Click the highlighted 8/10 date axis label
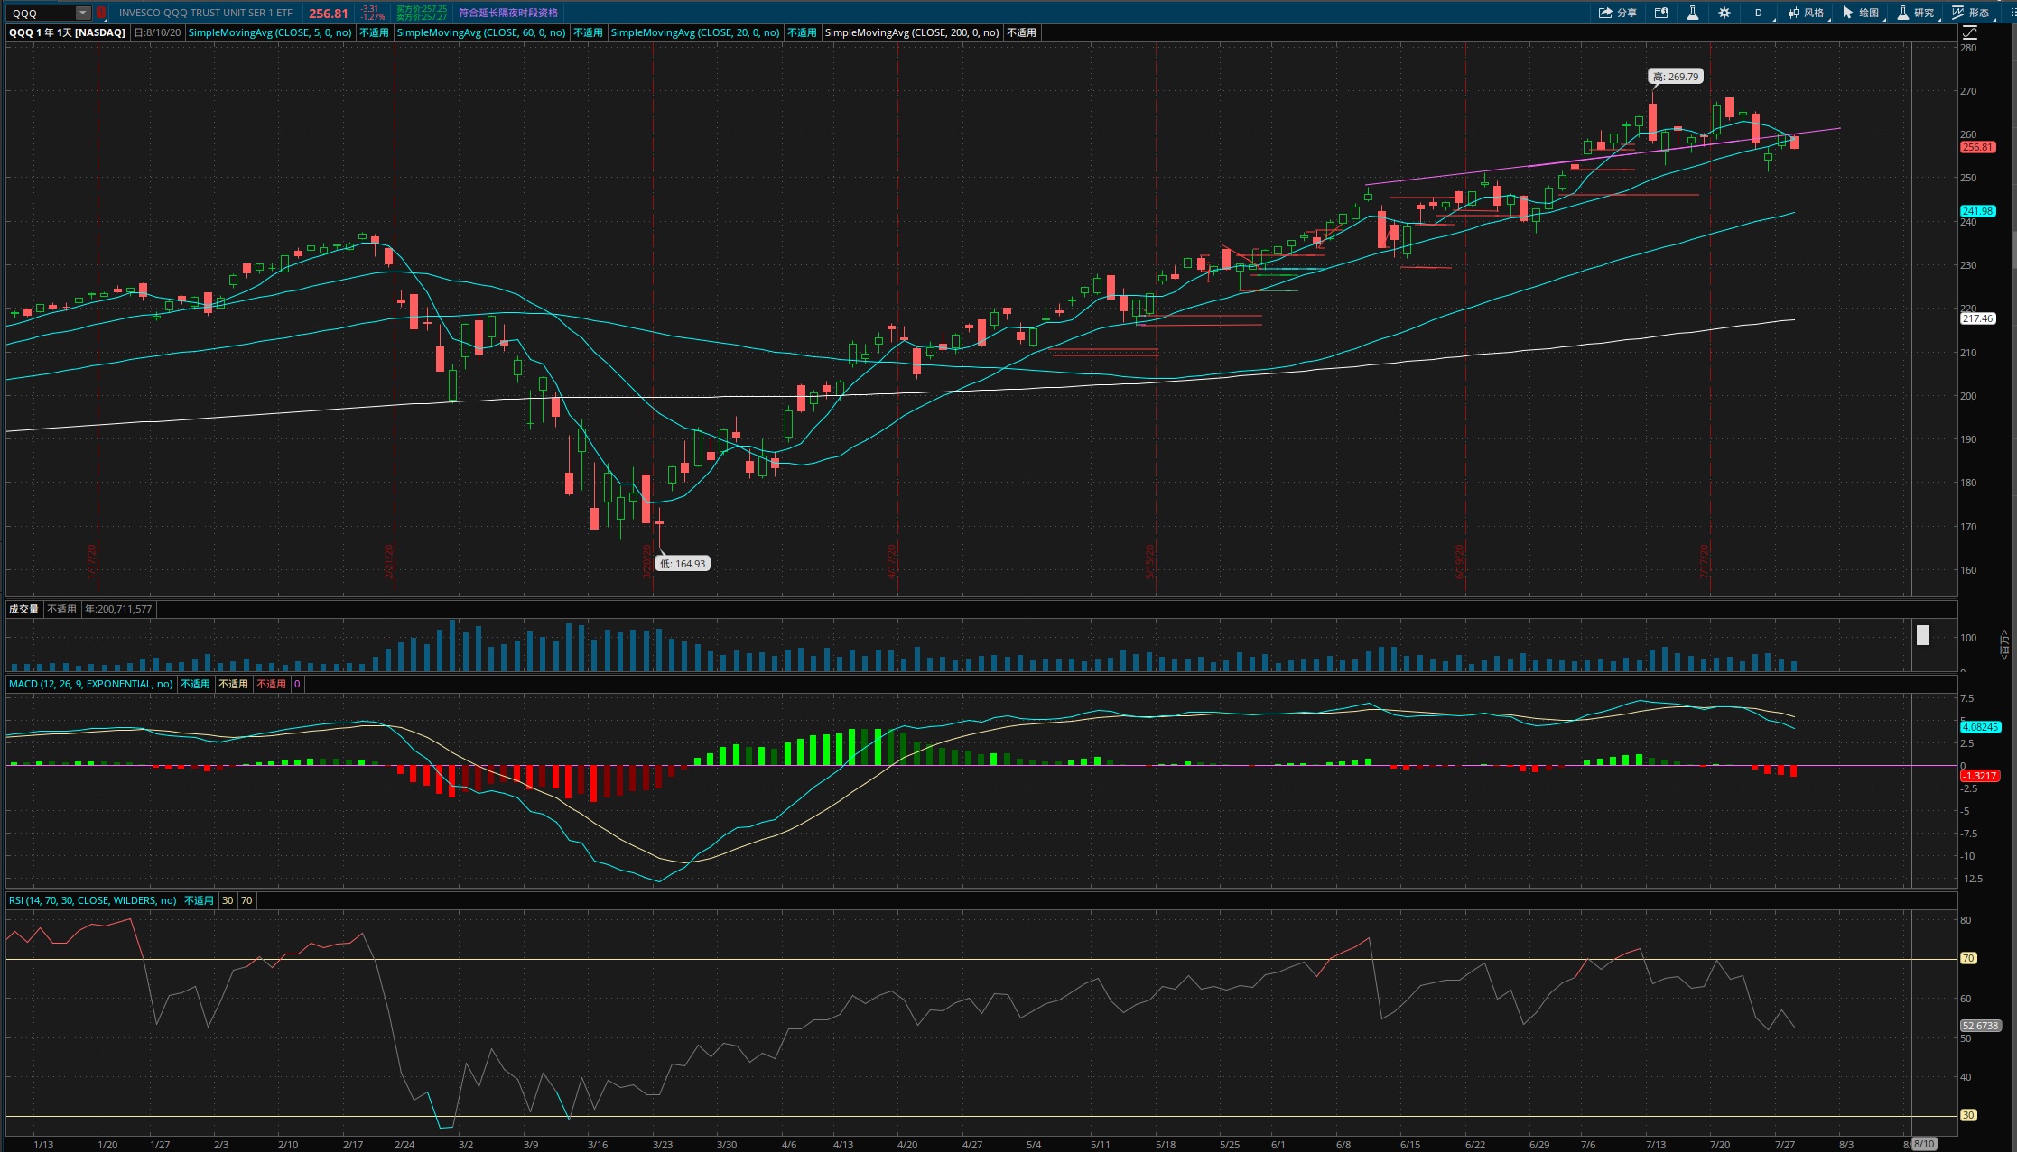This screenshot has height=1152, width=2017. pyautogui.click(x=1924, y=1144)
